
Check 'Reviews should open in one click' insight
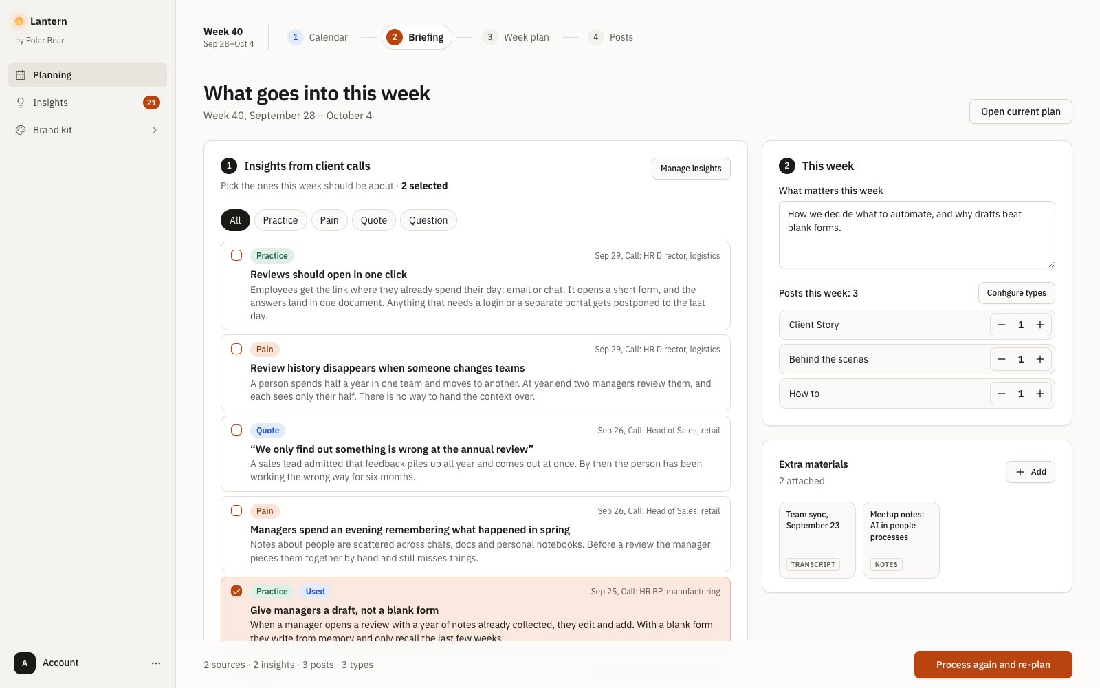click(236, 255)
